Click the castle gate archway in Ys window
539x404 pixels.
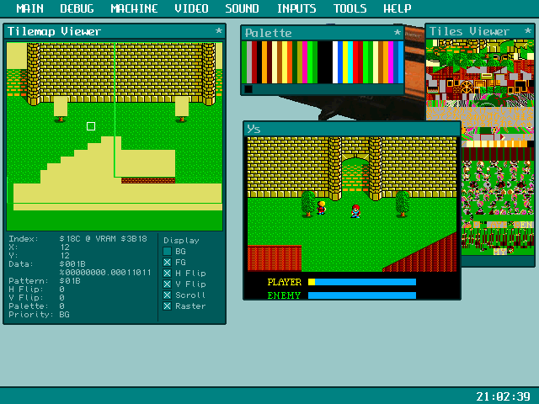point(355,174)
